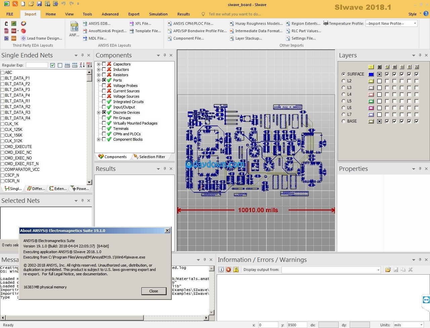Select the L2 layer radio button
The image size is (430, 328).
click(343, 81)
